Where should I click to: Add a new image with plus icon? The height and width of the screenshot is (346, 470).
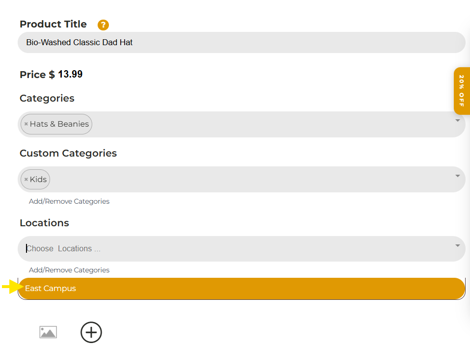(91, 332)
